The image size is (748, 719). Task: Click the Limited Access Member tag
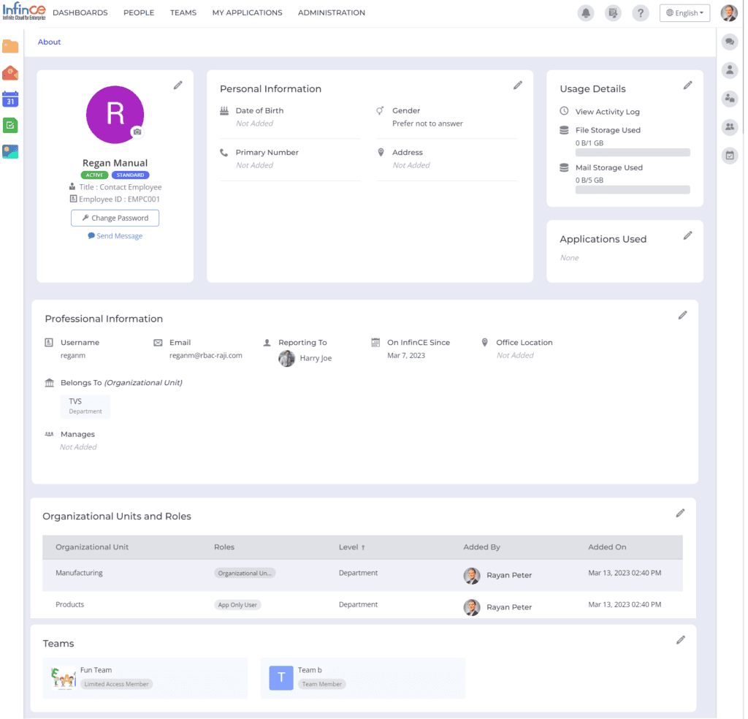(116, 684)
